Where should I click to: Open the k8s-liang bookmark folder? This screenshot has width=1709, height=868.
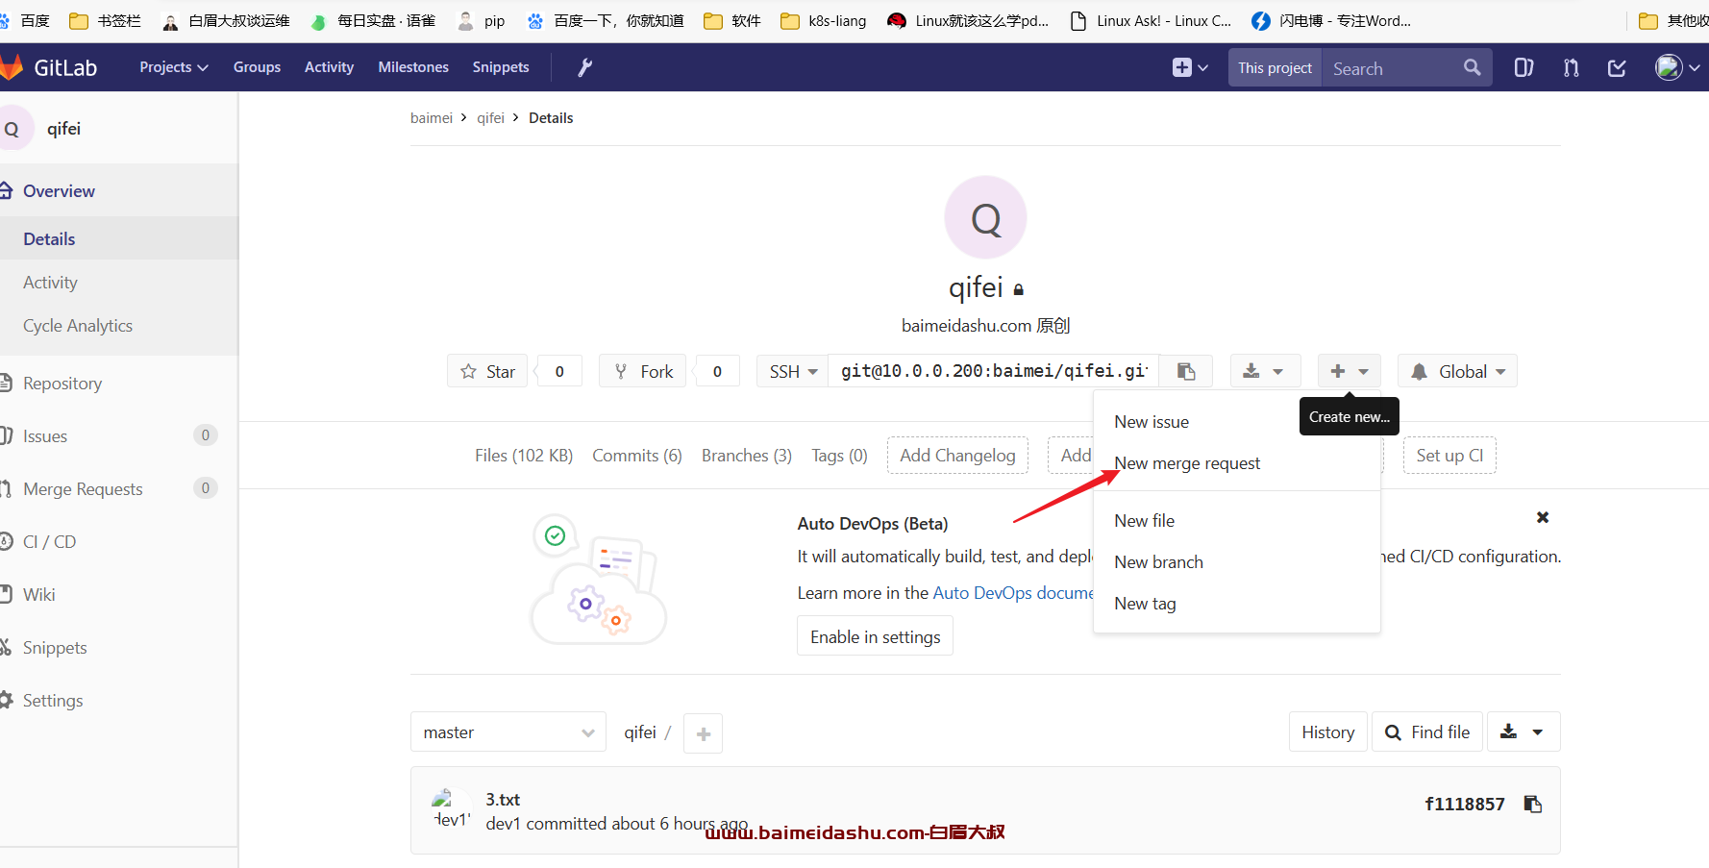(x=824, y=21)
